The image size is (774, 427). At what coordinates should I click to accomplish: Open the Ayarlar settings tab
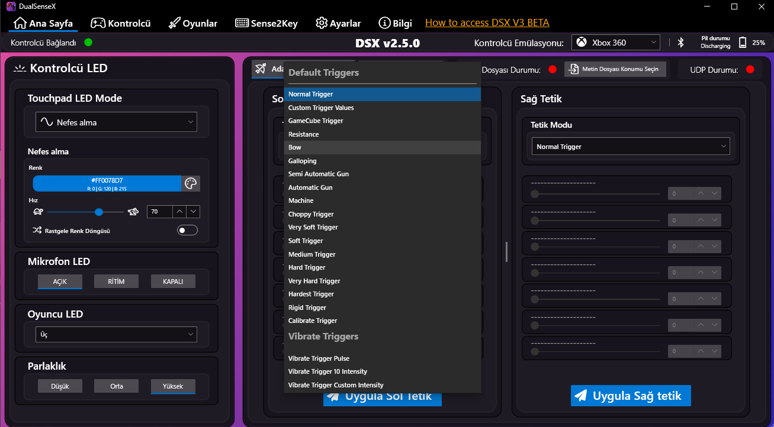pyautogui.click(x=338, y=23)
